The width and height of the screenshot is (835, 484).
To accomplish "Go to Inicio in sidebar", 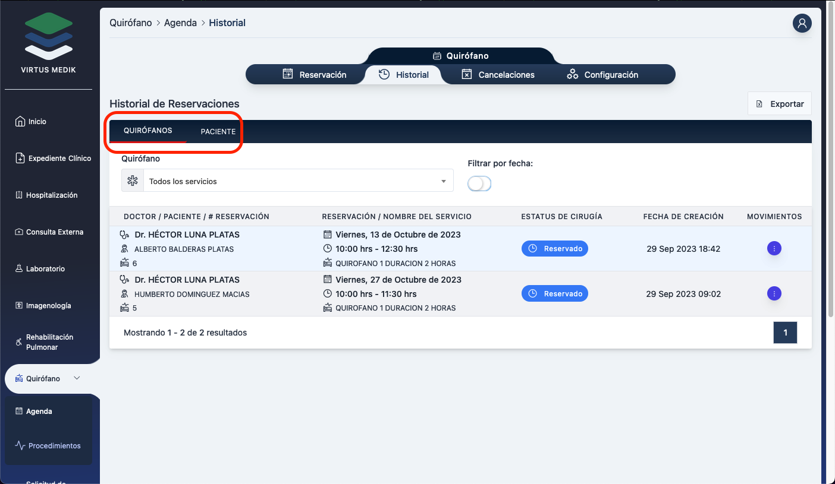I will pyautogui.click(x=37, y=121).
